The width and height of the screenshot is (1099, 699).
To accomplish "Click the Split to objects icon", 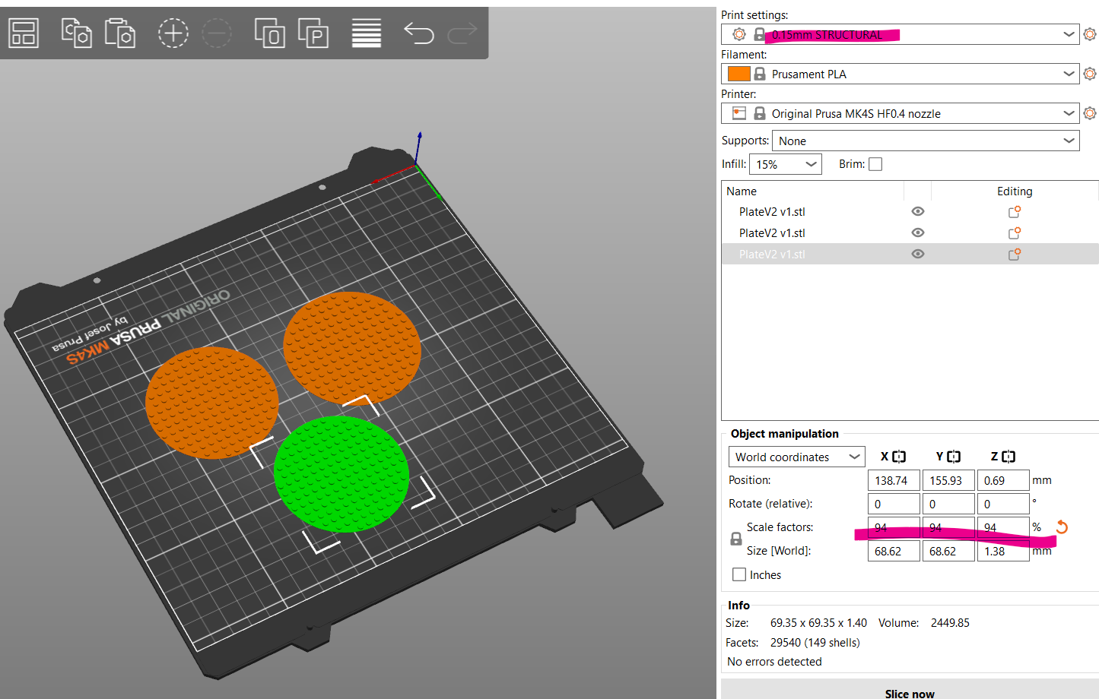I will click(269, 33).
